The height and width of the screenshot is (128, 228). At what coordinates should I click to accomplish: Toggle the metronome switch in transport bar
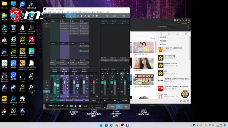tap(105, 107)
